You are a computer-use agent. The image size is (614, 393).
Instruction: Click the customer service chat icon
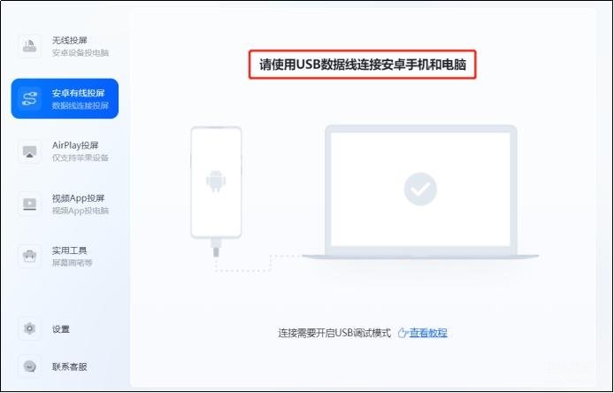point(30,366)
